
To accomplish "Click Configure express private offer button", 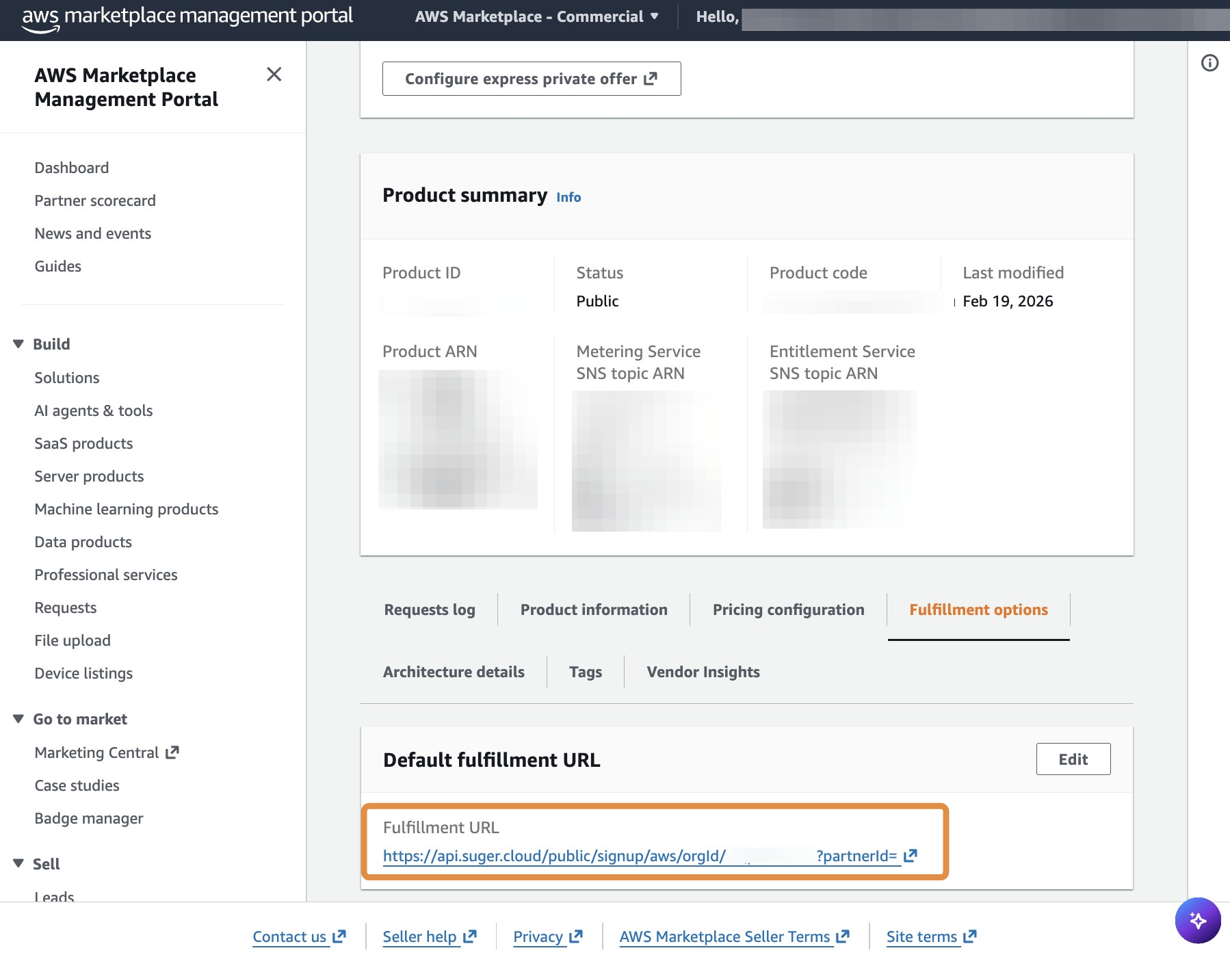I will 532,79.
